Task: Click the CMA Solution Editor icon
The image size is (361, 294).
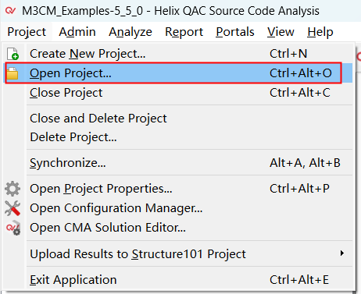Action: pyautogui.click(x=13, y=228)
